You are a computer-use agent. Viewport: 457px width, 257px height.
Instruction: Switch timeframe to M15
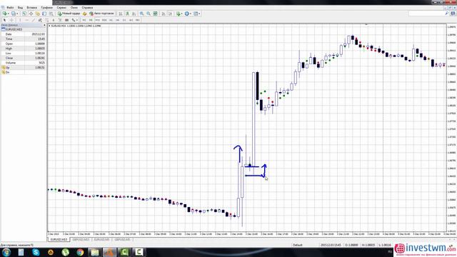[x=97, y=20]
